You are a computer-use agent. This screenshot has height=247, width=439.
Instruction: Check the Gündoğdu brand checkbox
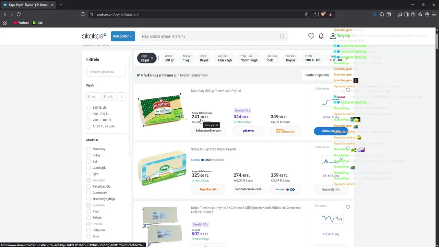88,168
